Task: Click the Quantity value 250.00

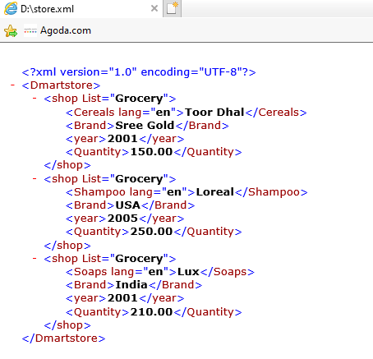Action: 151,232
